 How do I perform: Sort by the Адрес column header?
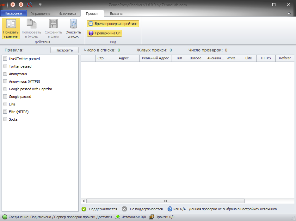tap(124, 58)
